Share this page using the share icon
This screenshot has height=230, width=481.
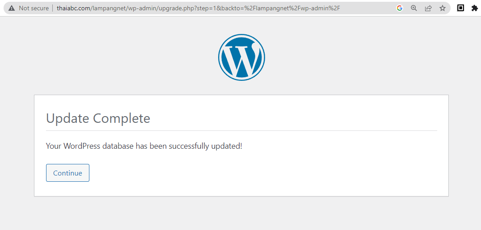[x=428, y=8]
